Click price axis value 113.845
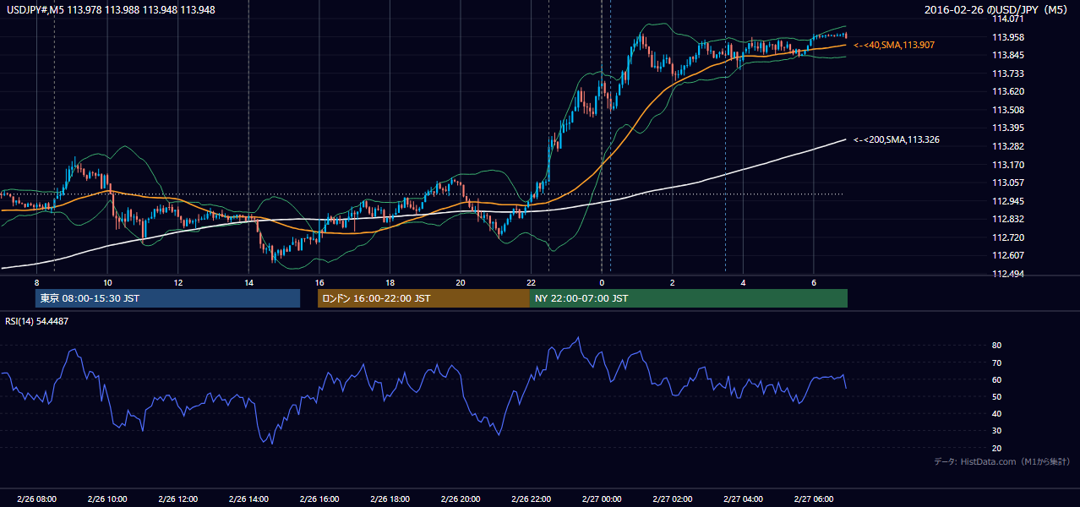1080x507 pixels. [1008, 55]
